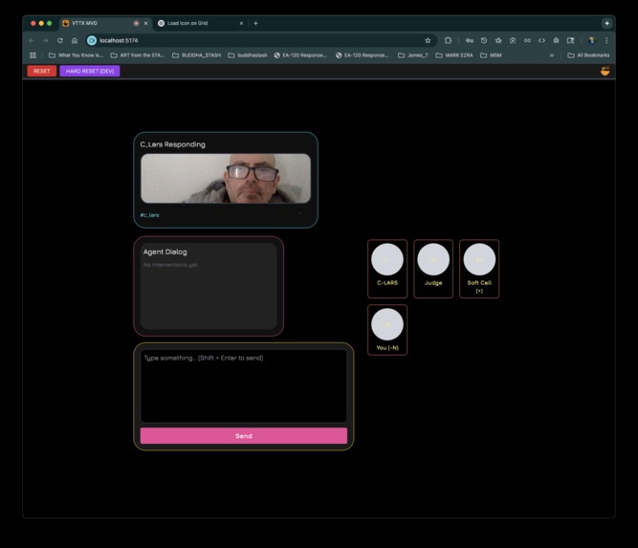Click the HARD RESET (DEV) button
Image resolution: width=638 pixels, height=548 pixels.
(90, 71)
